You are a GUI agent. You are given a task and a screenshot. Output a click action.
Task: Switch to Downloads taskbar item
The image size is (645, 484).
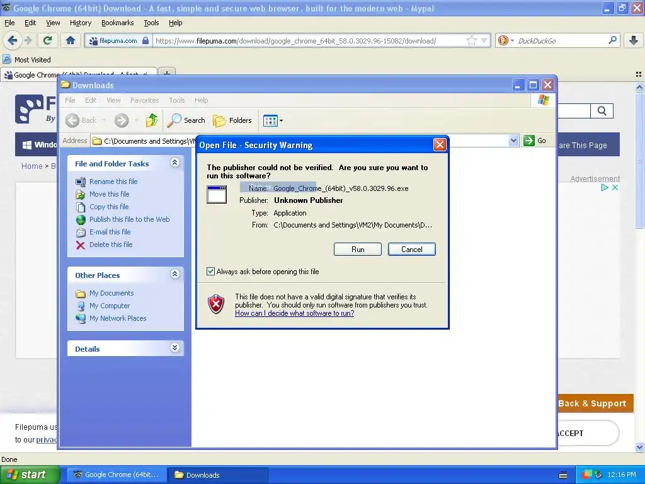coord(218,475)
